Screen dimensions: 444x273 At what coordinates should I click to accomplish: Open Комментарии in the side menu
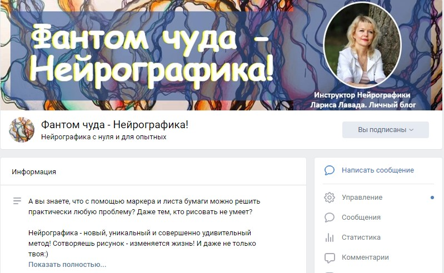tap(365, 257)
